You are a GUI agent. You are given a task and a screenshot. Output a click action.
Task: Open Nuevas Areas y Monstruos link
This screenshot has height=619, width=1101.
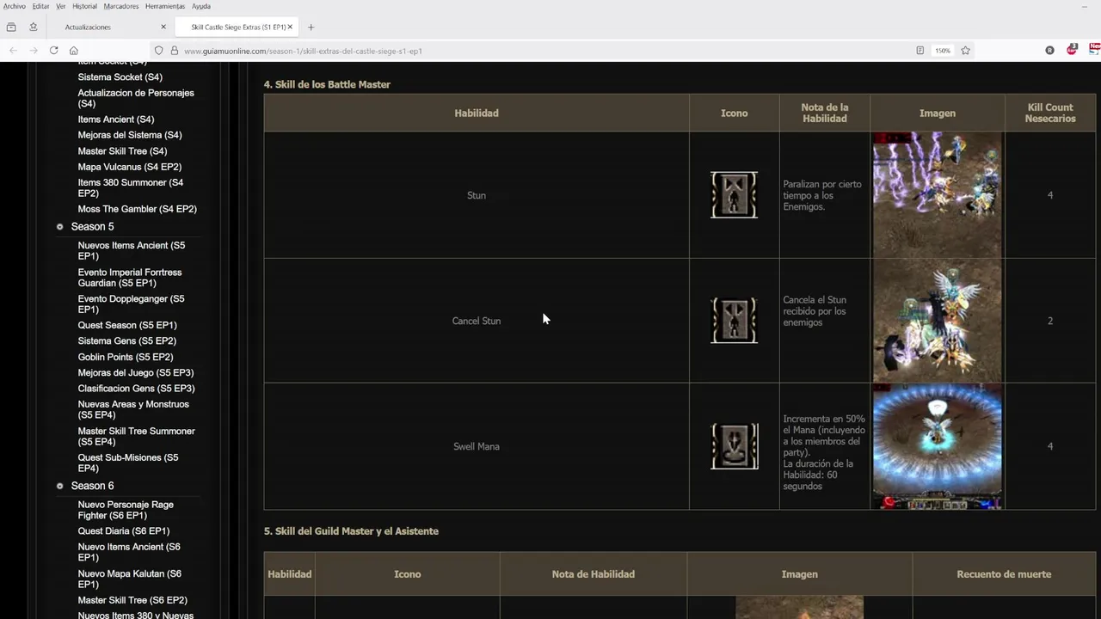[x=133, y=409]
